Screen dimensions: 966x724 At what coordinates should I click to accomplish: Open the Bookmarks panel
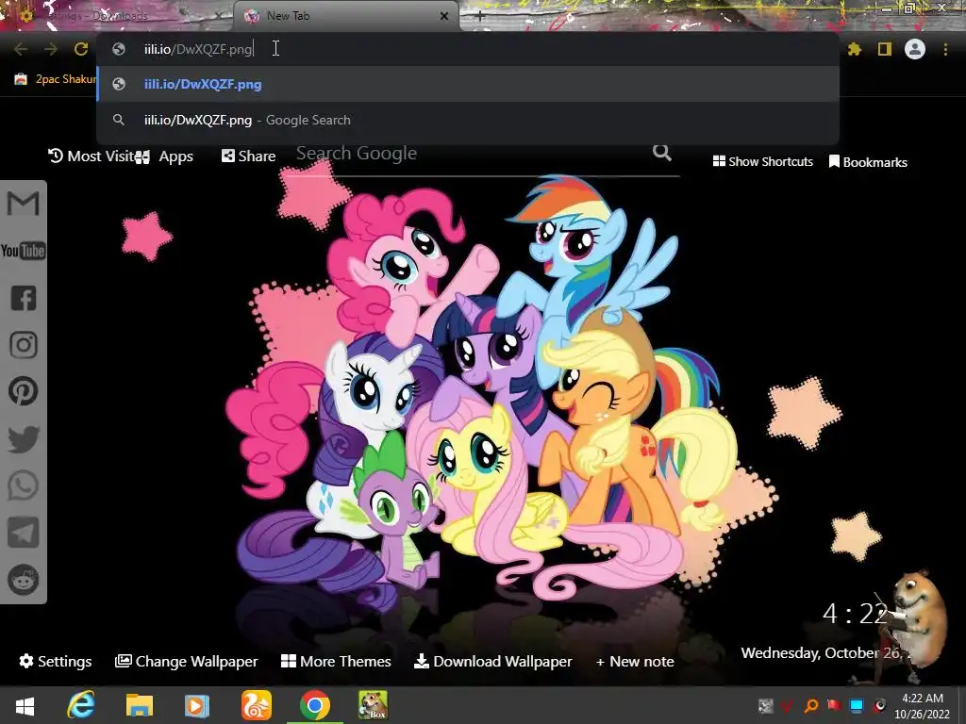pyautogui.click(x=868, y=162)
